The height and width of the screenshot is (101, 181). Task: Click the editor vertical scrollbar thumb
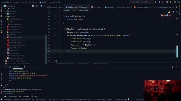[177, 52]
